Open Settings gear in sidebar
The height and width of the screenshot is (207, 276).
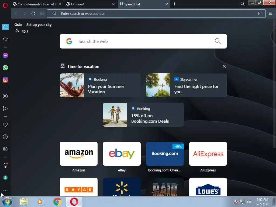5,149
